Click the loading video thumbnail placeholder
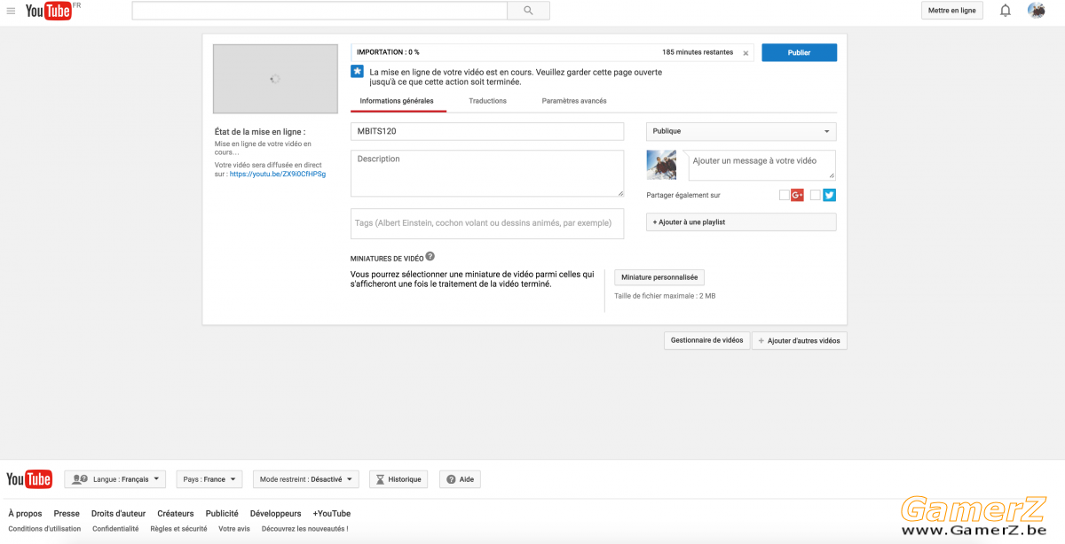This screenshot has width=1065, height=544. point(275,79)
